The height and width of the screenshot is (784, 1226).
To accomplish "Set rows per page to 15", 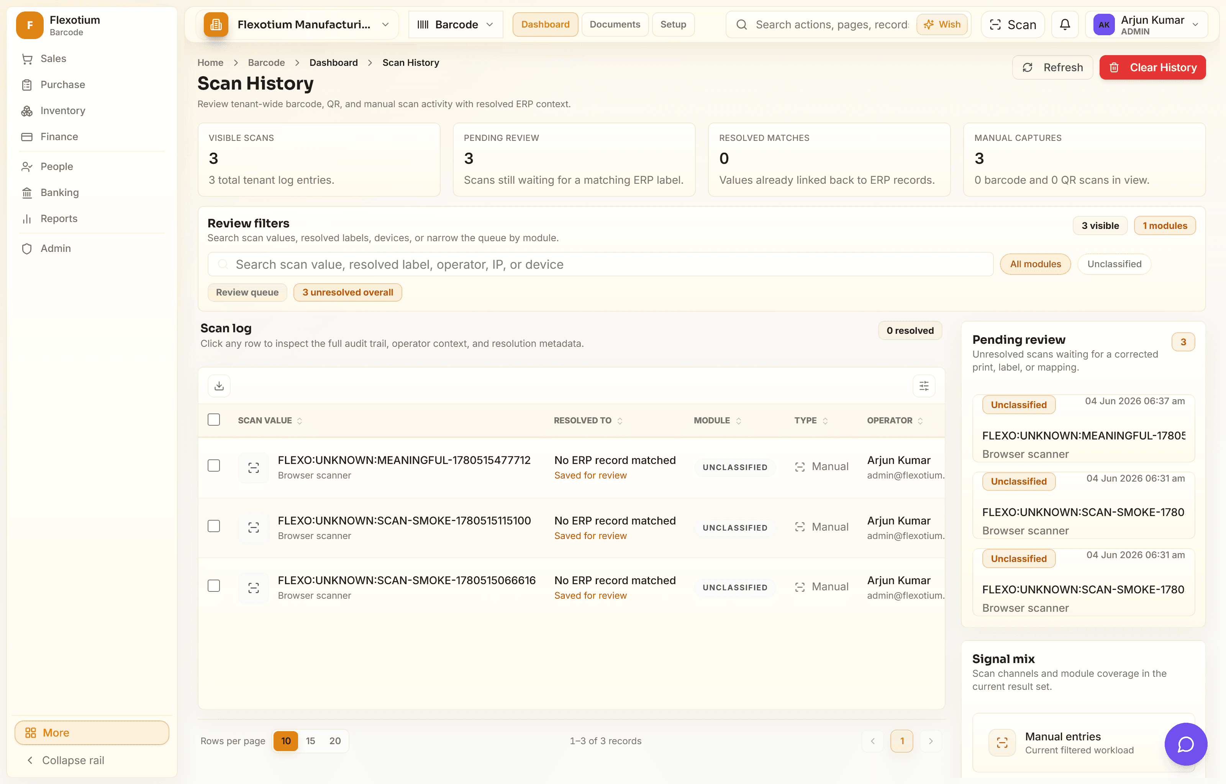I will [x=310, y=741].
